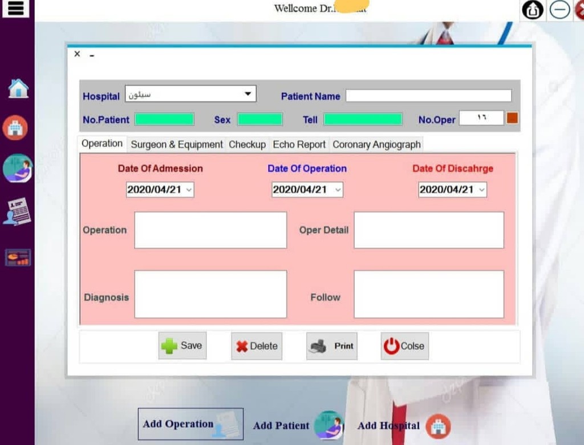
Task: Close the operation dialog with X
Action: pos(77,54)
